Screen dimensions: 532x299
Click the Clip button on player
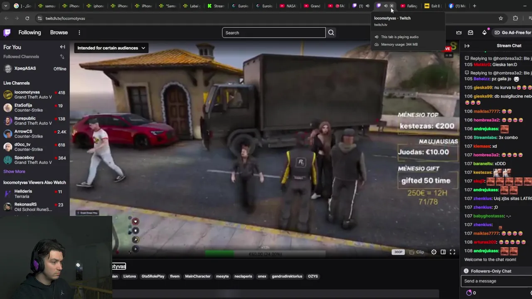click(417, 252)
